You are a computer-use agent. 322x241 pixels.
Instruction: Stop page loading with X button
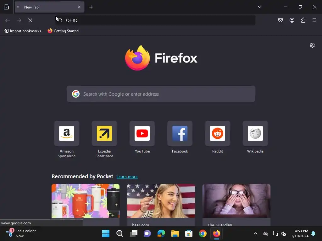30,20
